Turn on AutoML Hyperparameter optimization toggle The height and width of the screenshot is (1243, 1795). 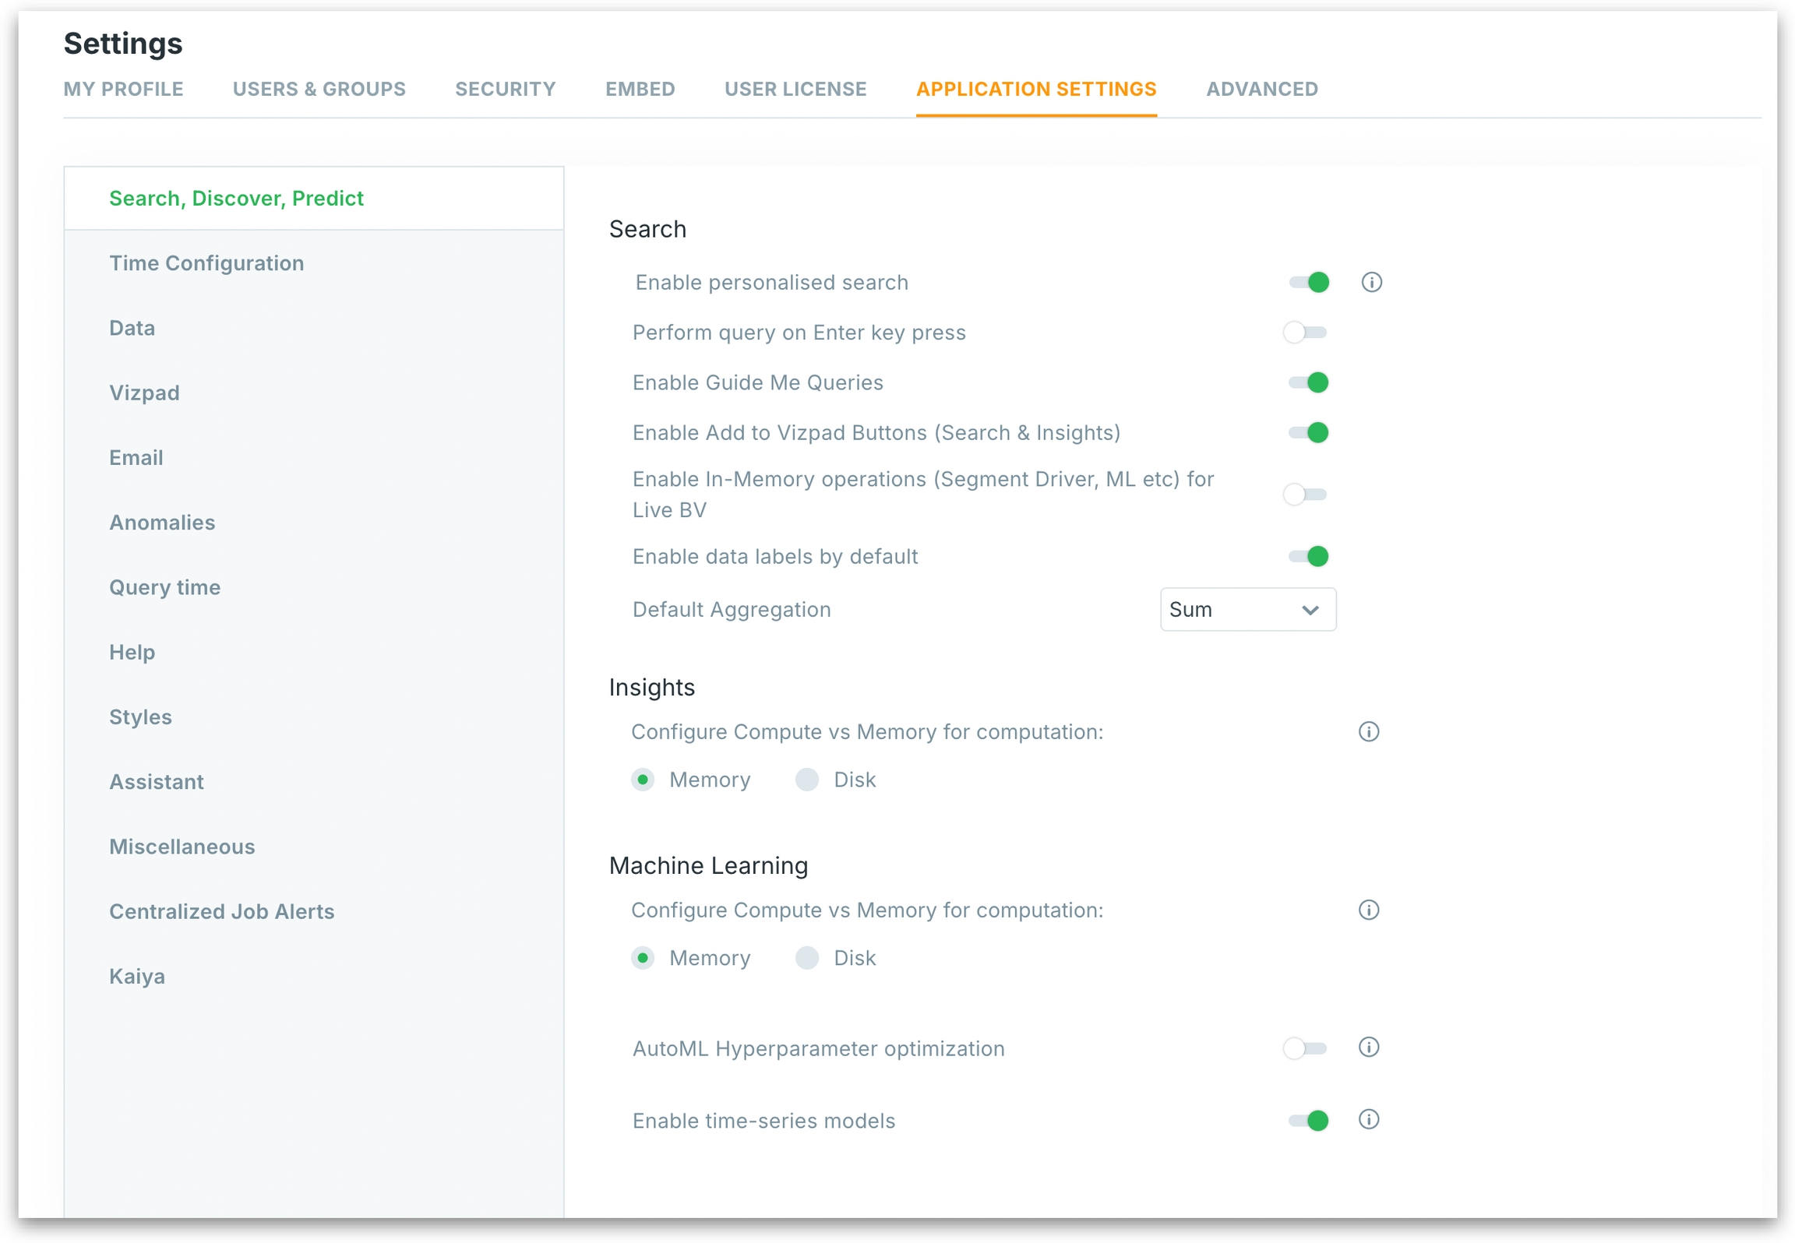(x=1305, y=1048)
